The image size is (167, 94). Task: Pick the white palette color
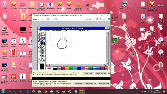tap(55, 68)
